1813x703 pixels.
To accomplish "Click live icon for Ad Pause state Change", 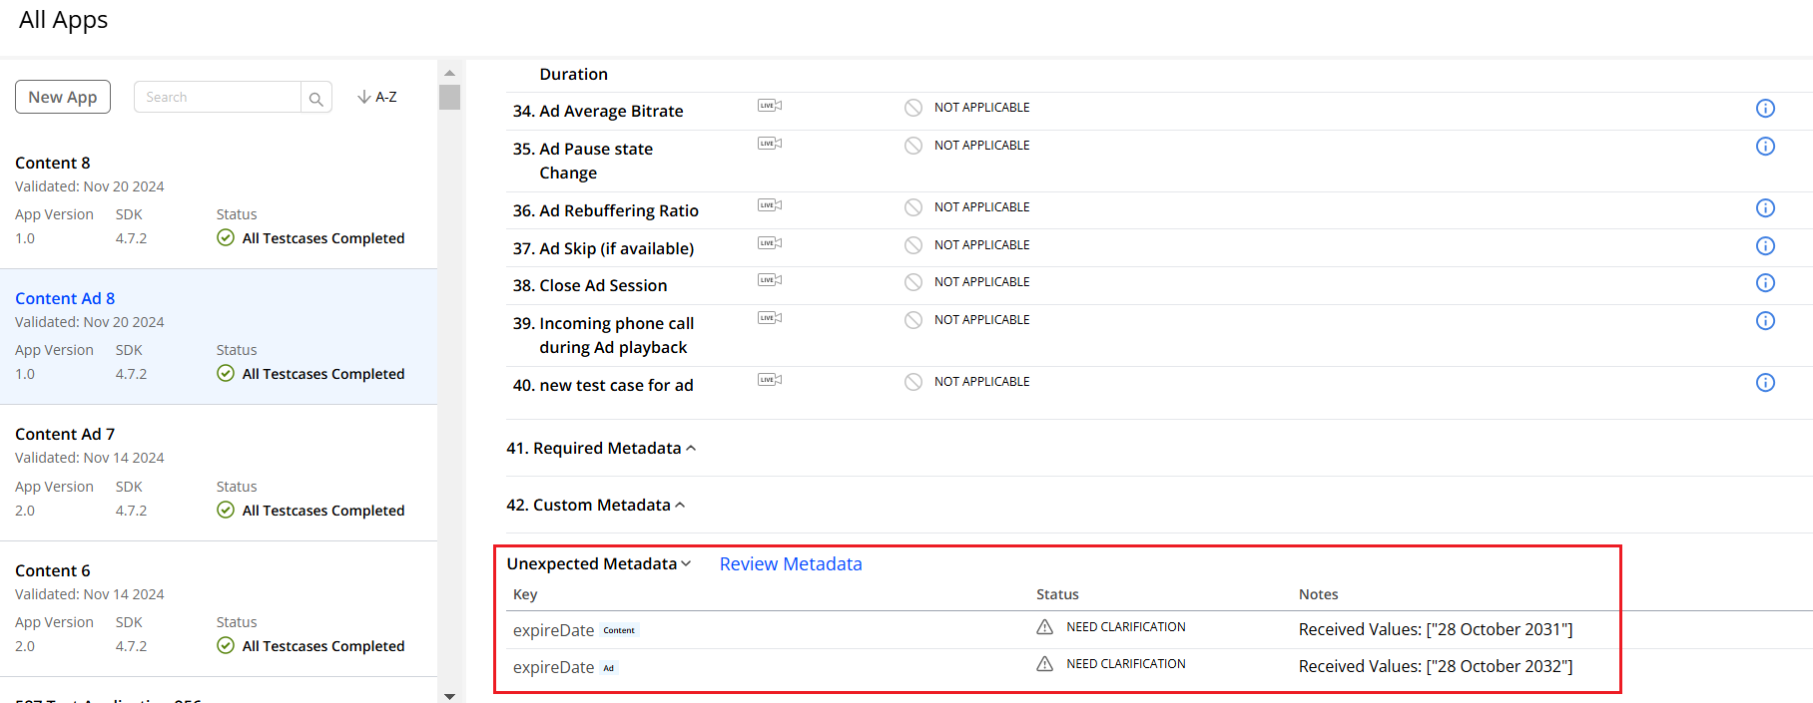I will (770, 144).
